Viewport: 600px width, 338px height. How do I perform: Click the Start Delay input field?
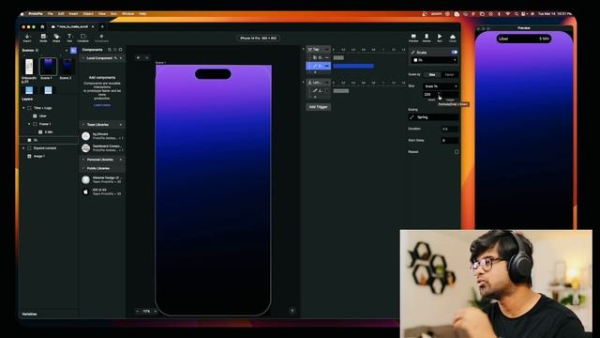450,141
